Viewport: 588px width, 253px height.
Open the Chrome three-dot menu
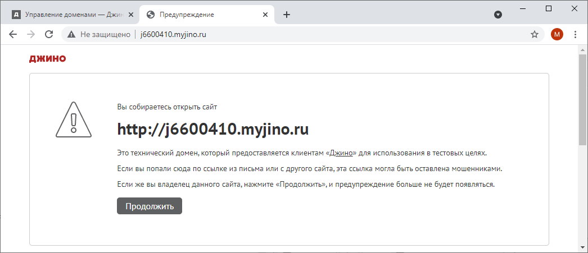[x=575, y=34]
